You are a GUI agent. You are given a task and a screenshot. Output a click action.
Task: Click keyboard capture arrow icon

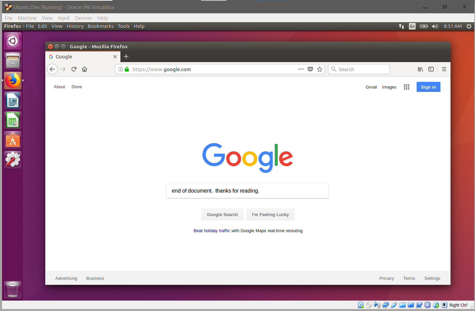pos(444,305)
